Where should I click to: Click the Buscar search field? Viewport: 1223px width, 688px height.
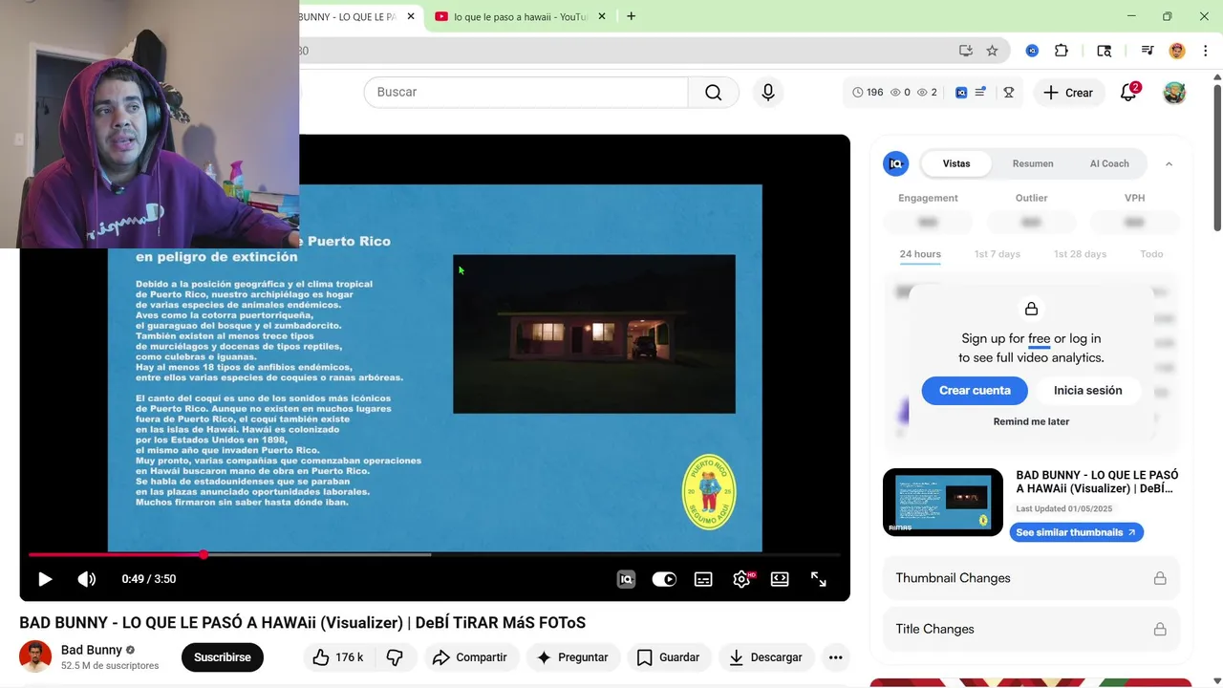click(526, 92)
